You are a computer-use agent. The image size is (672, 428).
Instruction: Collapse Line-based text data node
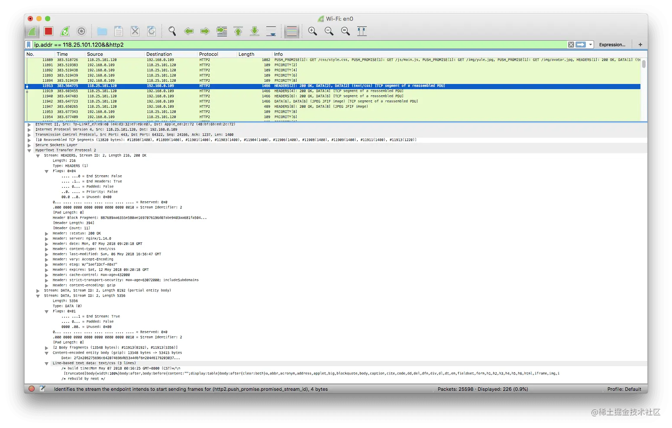coord(47,364)
